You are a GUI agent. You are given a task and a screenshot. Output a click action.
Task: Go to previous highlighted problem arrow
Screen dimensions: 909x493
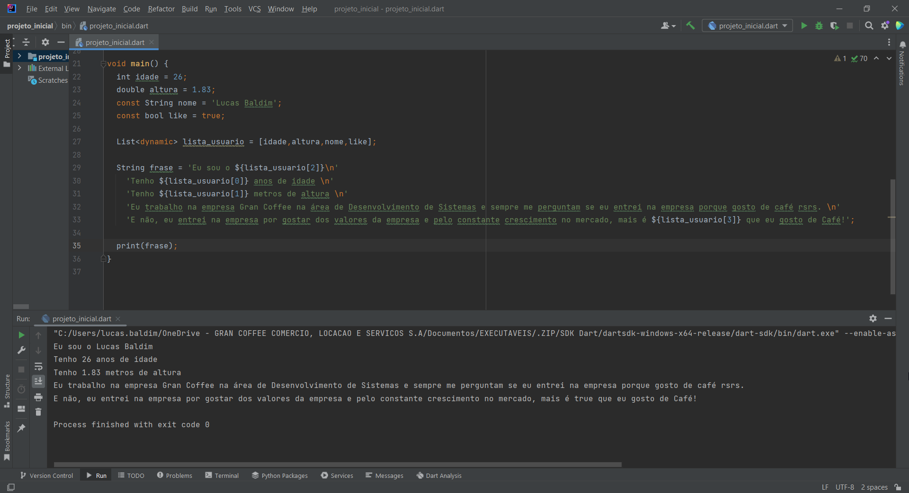[x=876, y=58]
